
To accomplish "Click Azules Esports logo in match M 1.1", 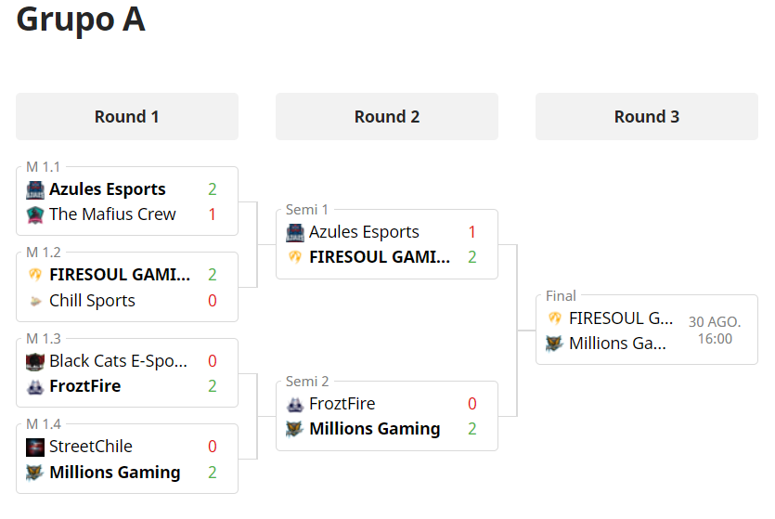I will click(35, 189).
